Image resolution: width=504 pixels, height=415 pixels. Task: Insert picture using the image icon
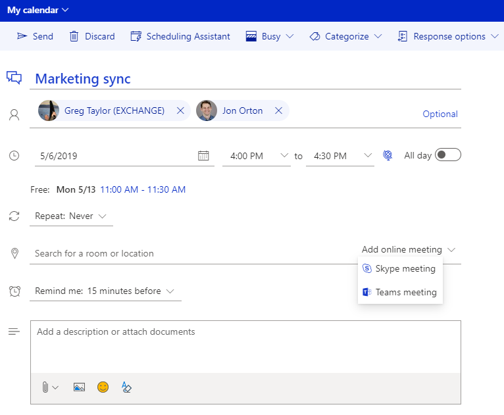(x=79, y=387)
